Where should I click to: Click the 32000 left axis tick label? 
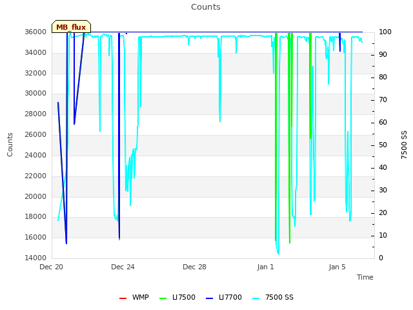pos(35,73)
